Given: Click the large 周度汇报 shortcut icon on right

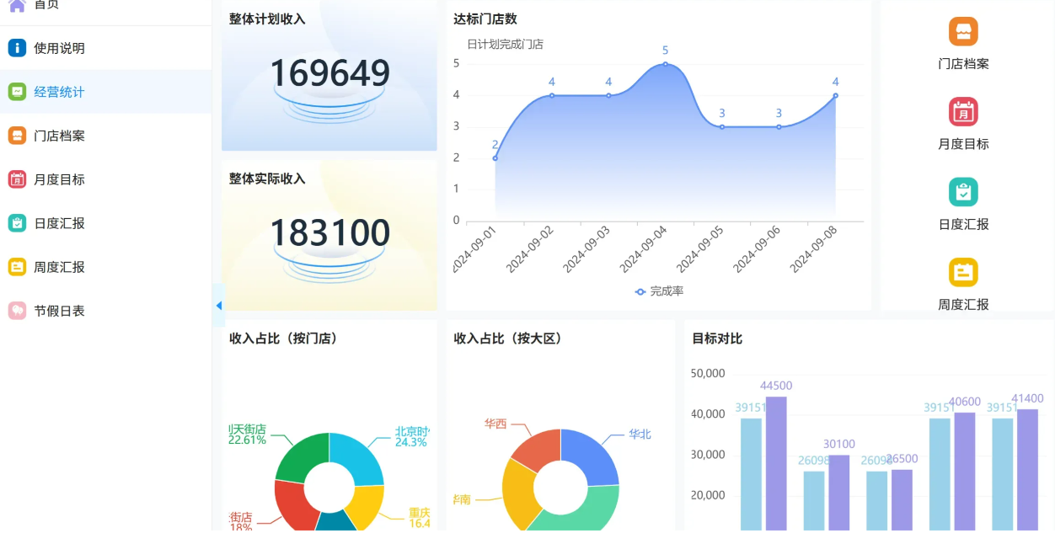Looking at the screenshot, I should tap(963, 272).
